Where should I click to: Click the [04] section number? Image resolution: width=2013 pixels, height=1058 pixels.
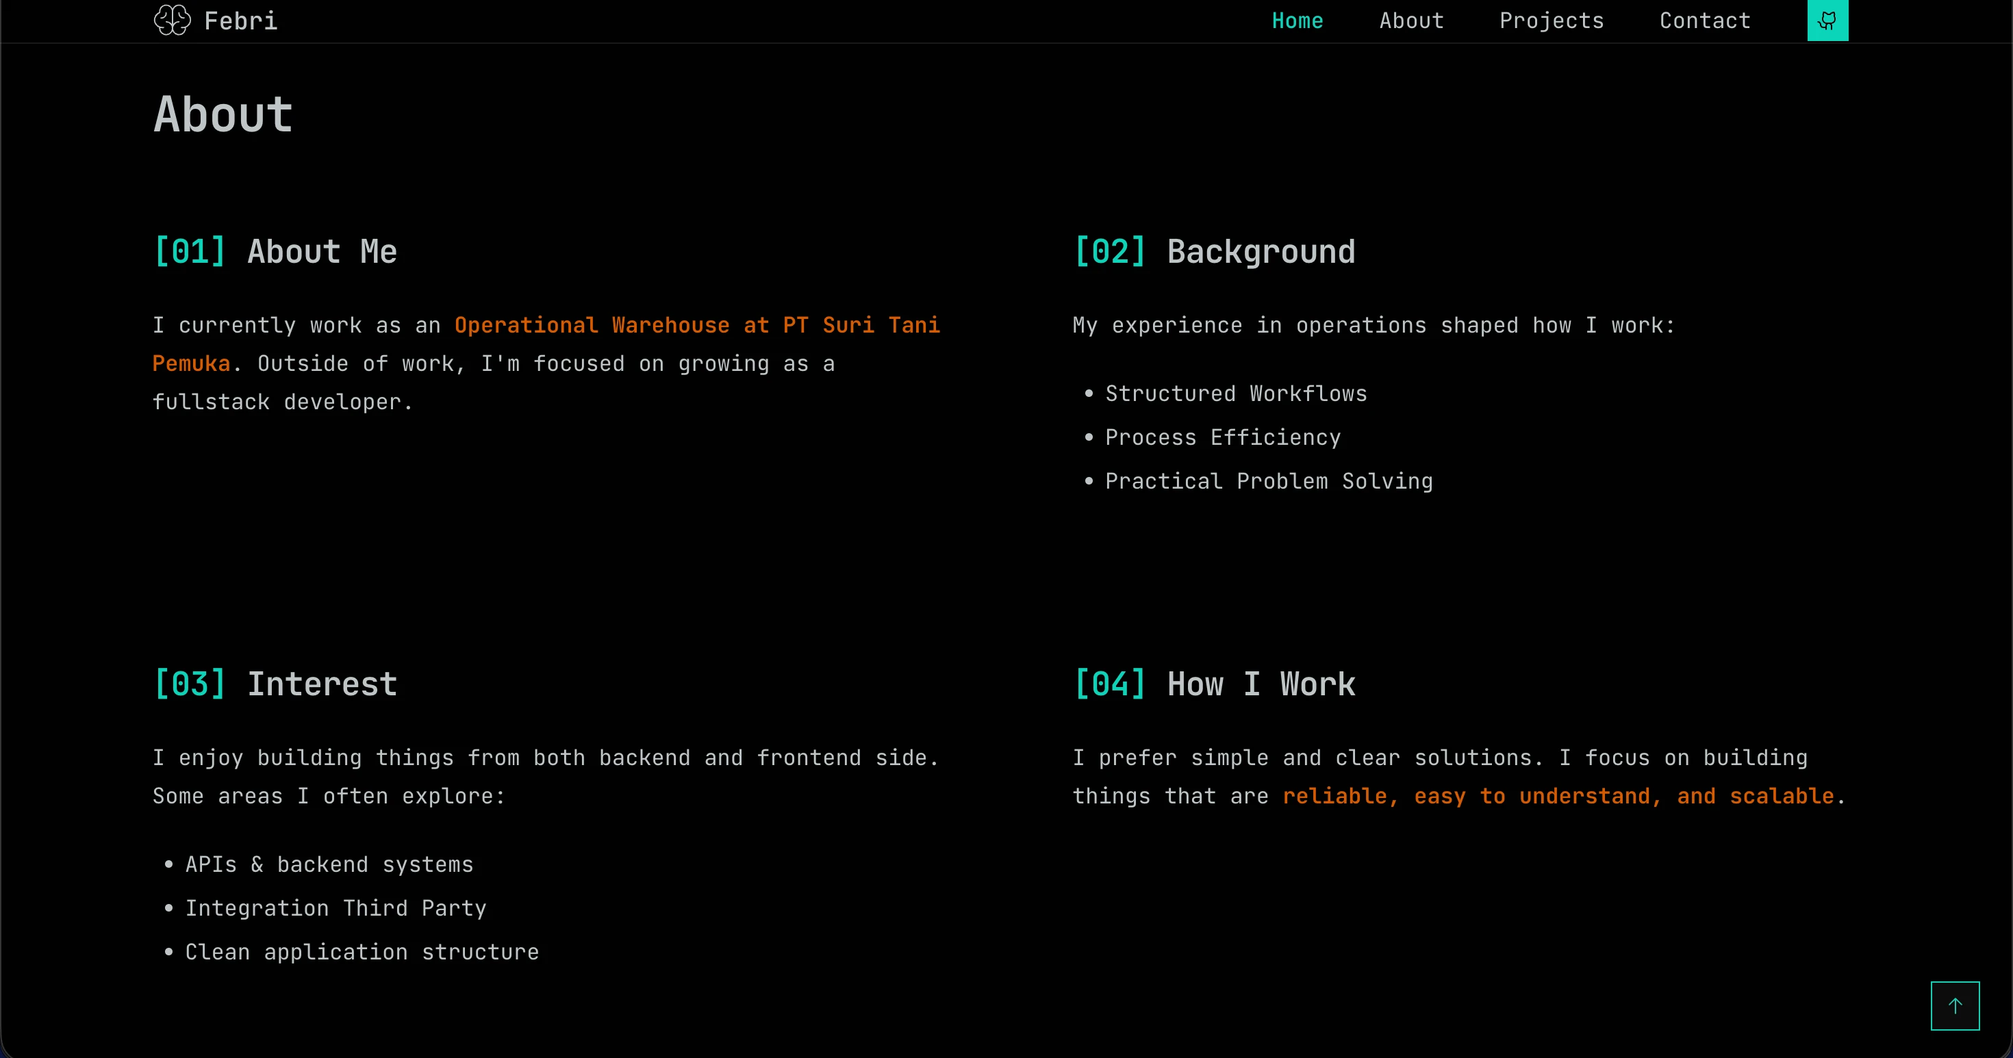click(x=1110, y=684)
